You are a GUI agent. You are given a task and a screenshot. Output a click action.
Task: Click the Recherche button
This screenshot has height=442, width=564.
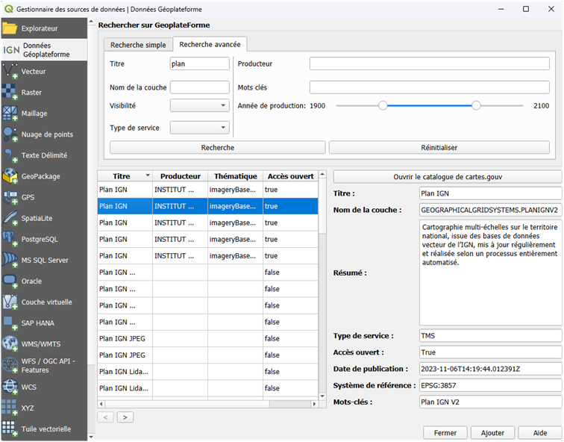217,148
